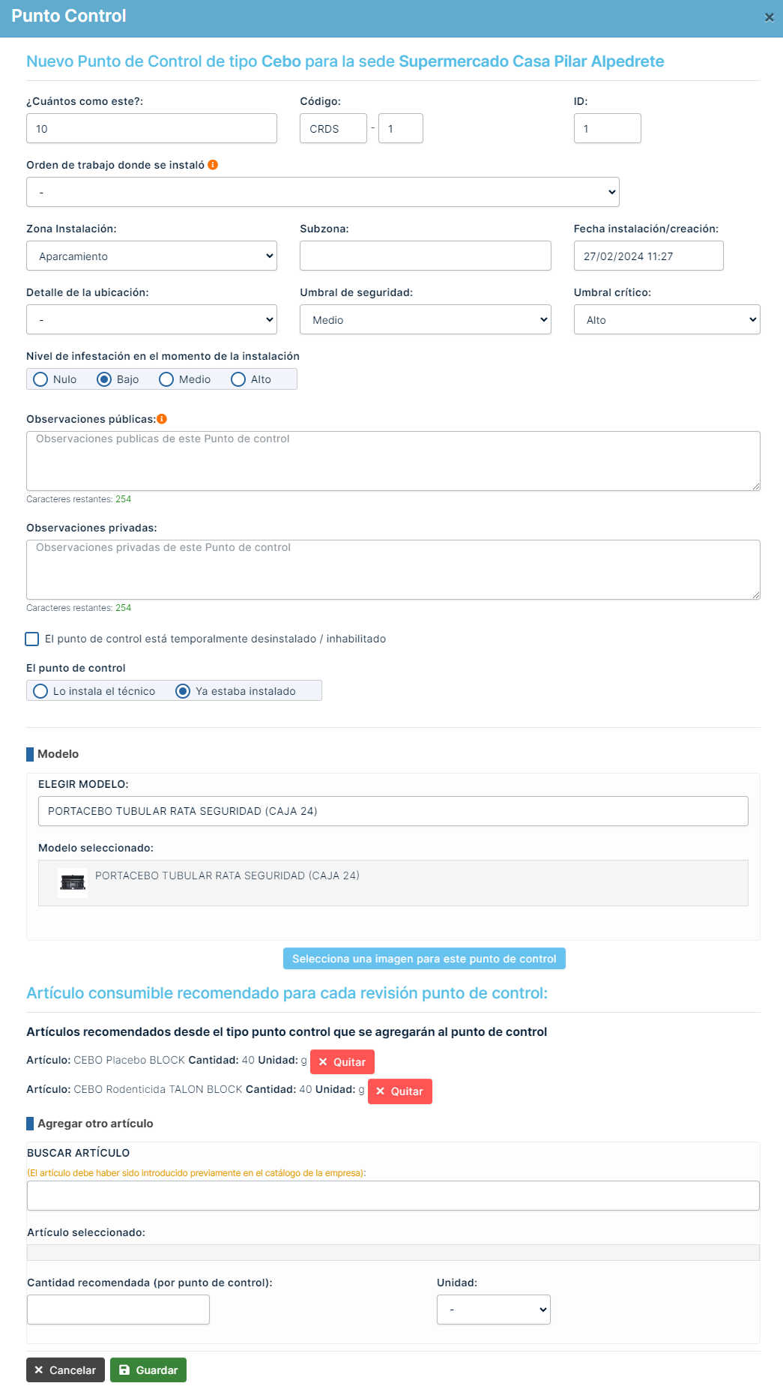Save the control point with Guardar
This screenshot has width=783, height=1389.
coord(148,1370)
